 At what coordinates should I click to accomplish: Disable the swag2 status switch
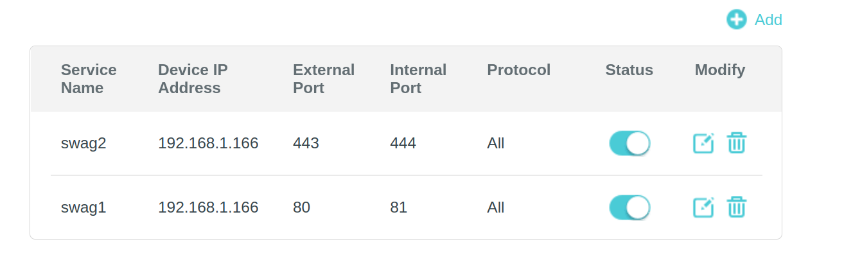(629, 143)
